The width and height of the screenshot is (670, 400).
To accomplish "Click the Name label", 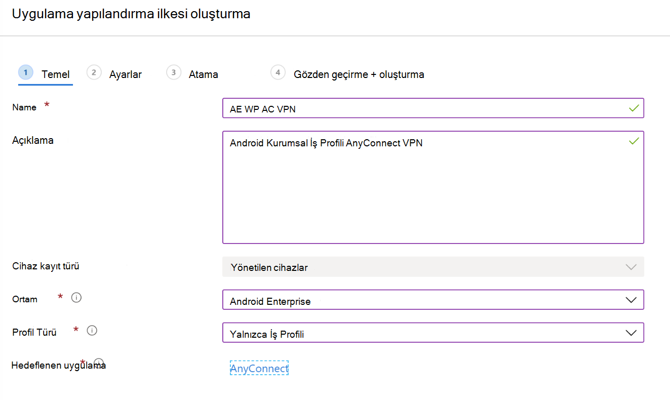I will pos(24,107).
